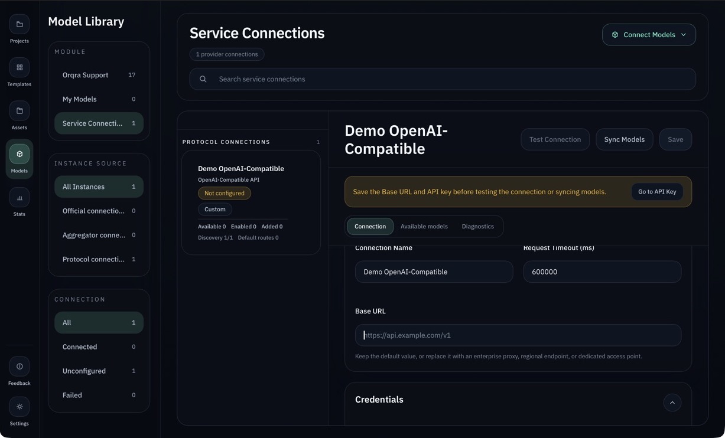Click the Model Library heading
The image size is (725, 438).
(86, 21)
